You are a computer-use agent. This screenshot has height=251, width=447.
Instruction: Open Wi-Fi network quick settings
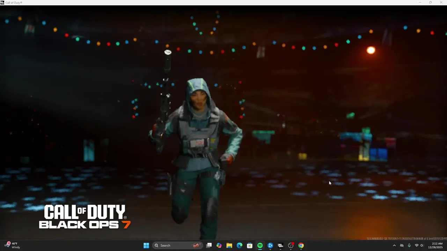pyautogui.click(x=416, y=245)
